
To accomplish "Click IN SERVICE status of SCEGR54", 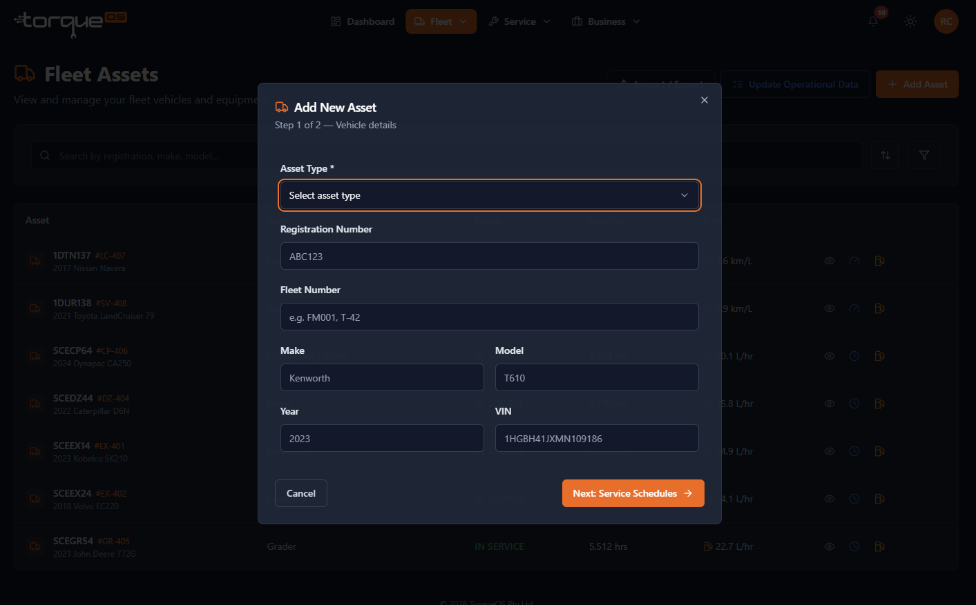I will tap(499, 546).
